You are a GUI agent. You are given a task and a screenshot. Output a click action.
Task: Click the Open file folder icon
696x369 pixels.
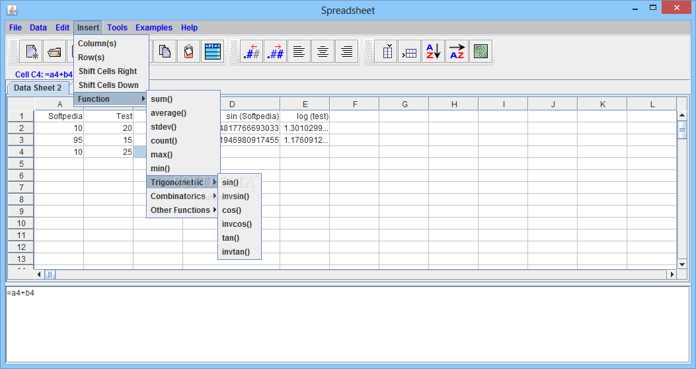pos(55,52)
